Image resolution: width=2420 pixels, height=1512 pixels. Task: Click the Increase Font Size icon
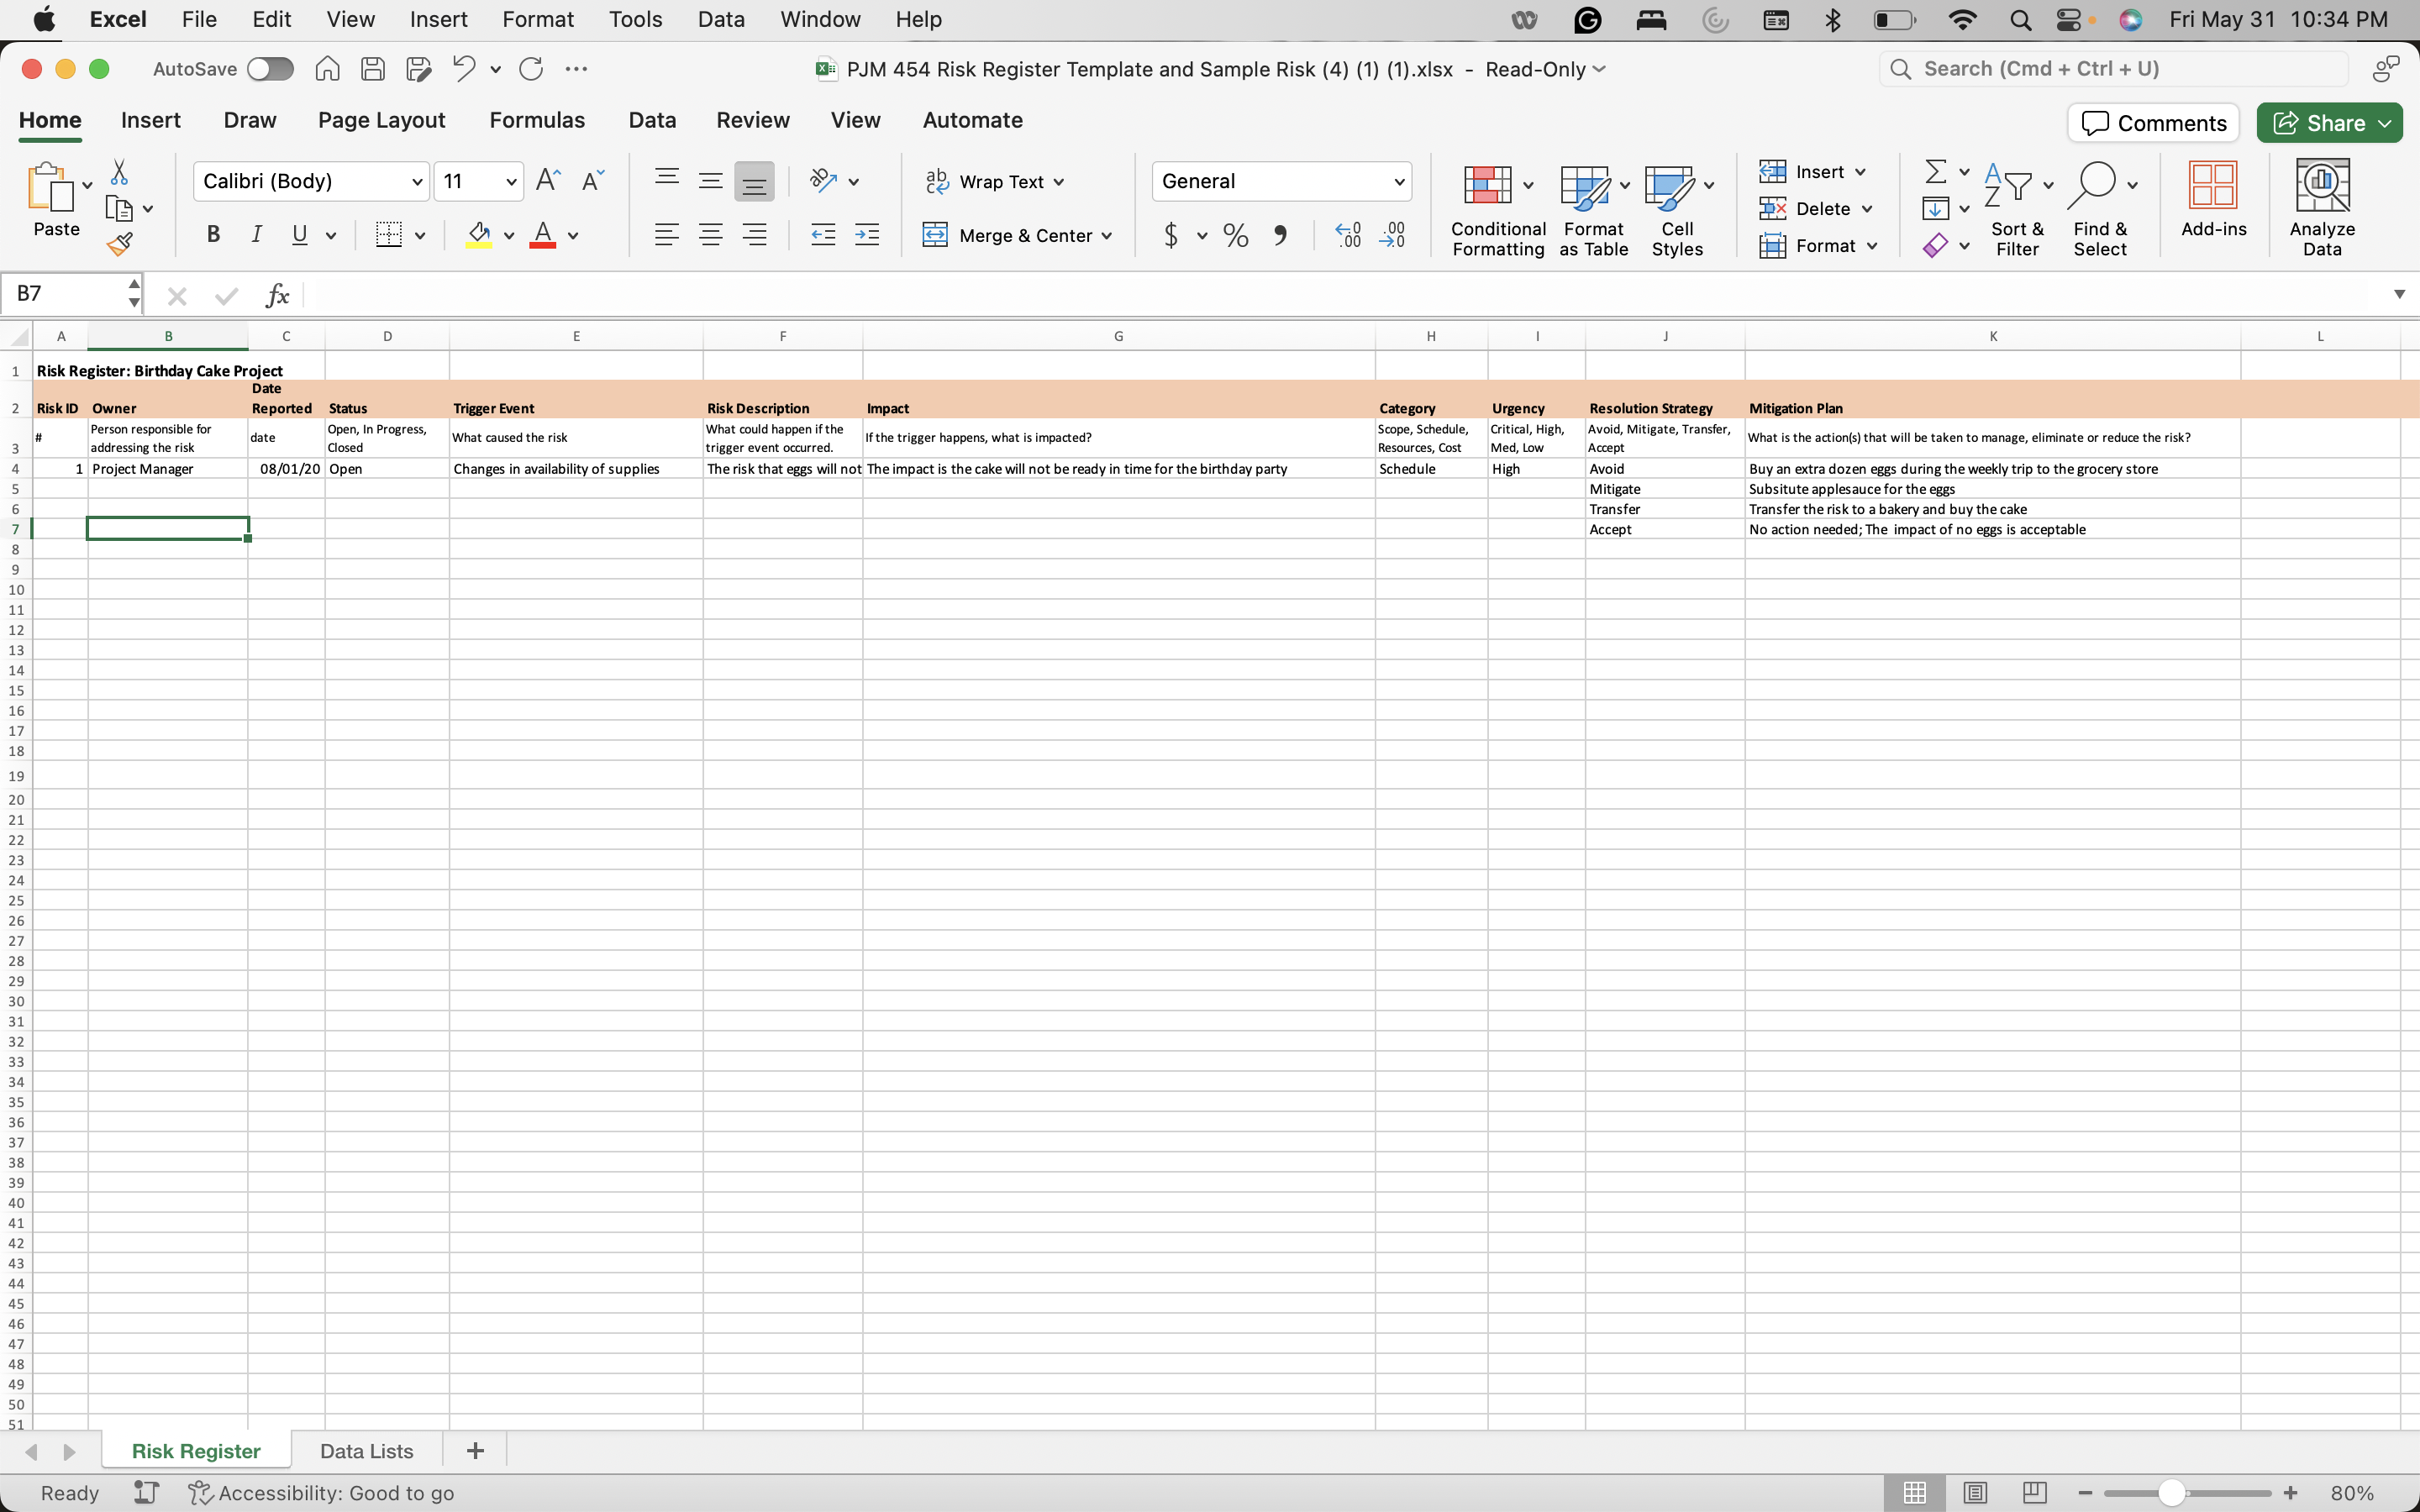point(547,181)
